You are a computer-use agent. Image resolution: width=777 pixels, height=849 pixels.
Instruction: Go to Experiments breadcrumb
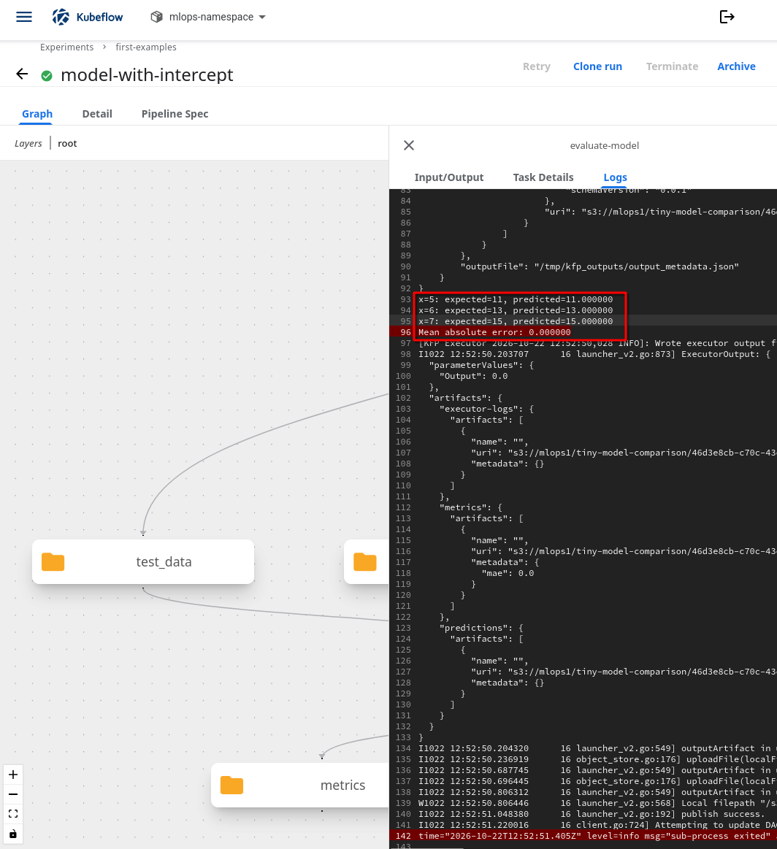[66, 47]
